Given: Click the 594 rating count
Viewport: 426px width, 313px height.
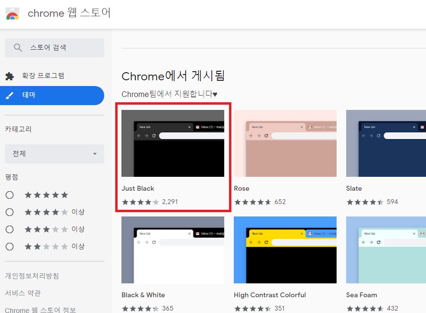Looking at the screenshot, I should (x=393, y=202).
